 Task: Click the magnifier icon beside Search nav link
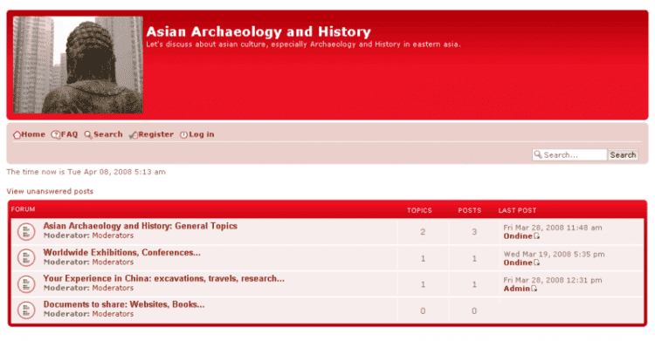pyautogui.click(x=88, y=135)
